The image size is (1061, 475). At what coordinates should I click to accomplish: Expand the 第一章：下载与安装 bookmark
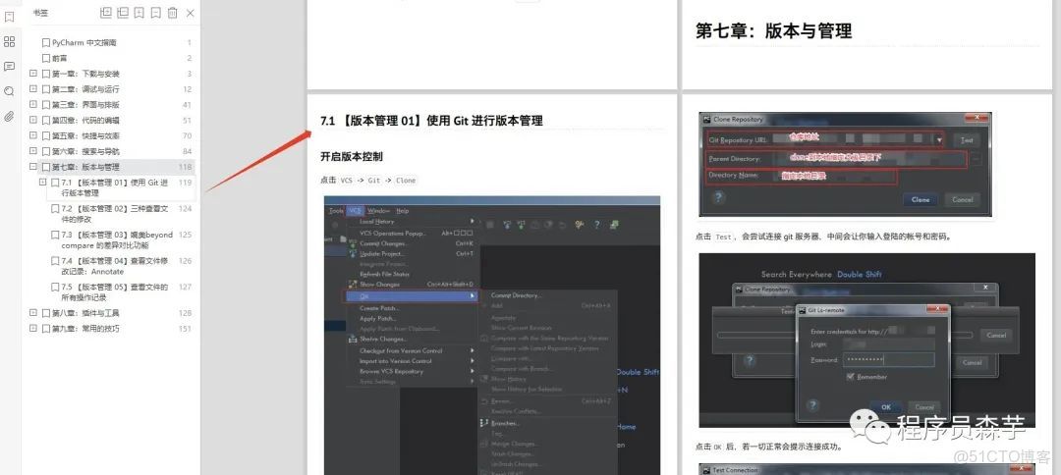pos(33,73)
